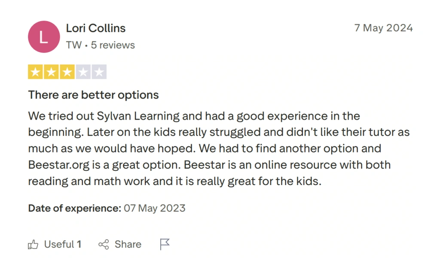
Task: Click the second filled star
Action: [x=51, y=71]
